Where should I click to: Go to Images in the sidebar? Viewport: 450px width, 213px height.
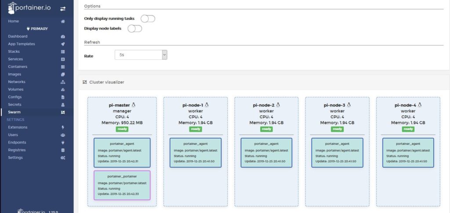(15, 74)
